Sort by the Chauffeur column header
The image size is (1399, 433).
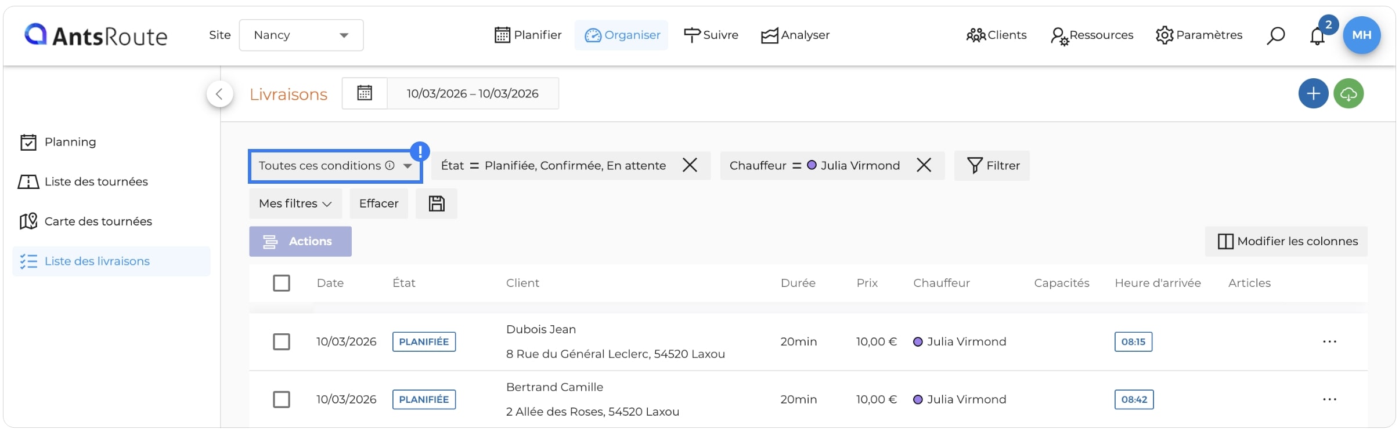942,283
